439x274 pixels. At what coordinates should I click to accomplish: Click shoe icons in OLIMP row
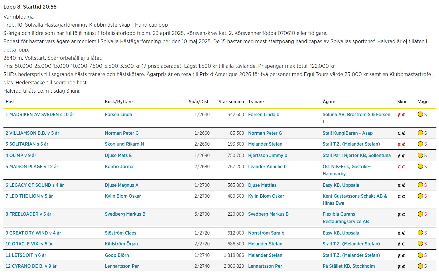click(401, 156)
